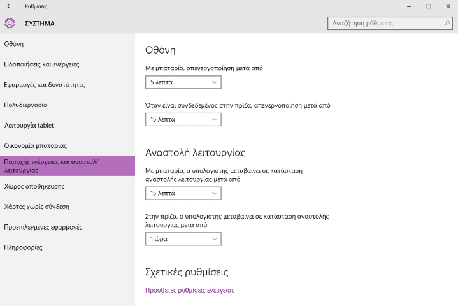The image size is (458, 306).
Task: Open Χάρτες χωρίς σύνδεση section
Action: tap(36, 207)
